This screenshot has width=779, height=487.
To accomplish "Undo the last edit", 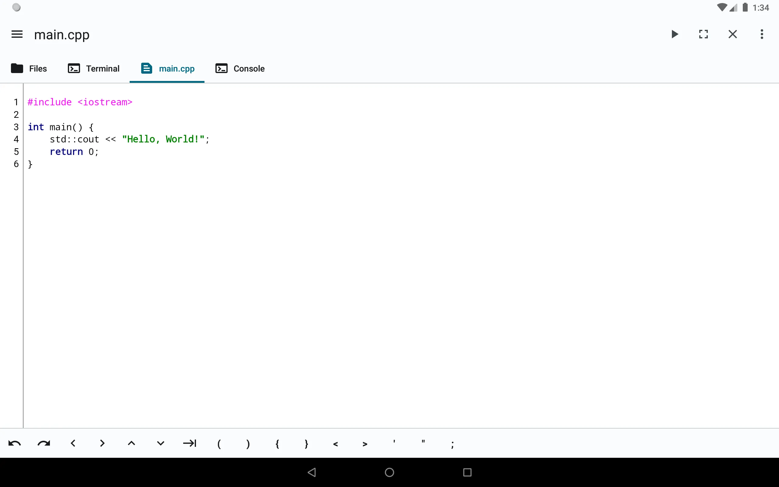I will 15,443.
